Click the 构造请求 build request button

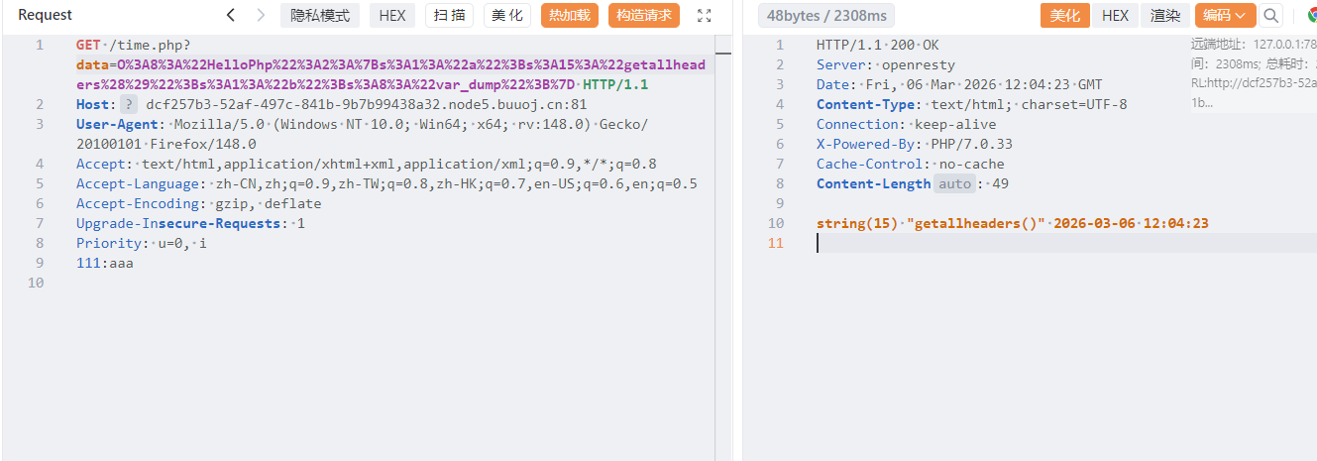(x=643, y=15)
